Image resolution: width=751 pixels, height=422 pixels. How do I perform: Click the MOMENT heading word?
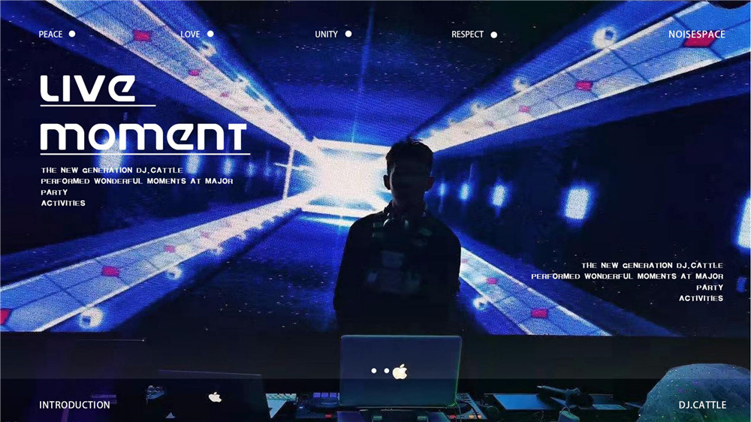point(143,137)
